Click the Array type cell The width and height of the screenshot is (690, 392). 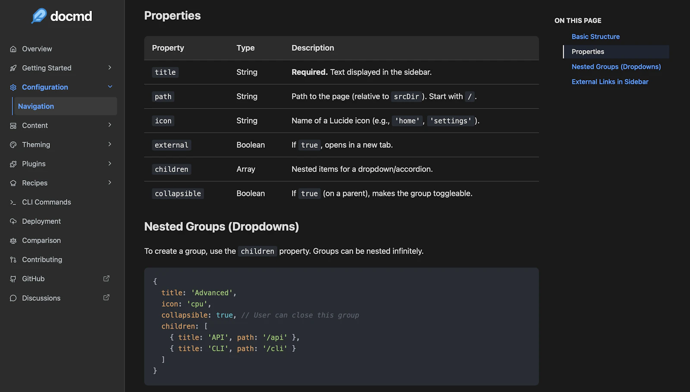click(x=246, y=169)
